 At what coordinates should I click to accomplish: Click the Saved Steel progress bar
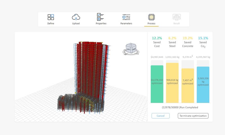pos(172,83)
